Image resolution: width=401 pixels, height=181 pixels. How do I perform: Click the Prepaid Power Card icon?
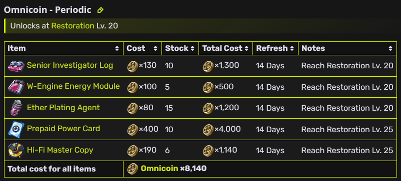pyautogui.click(x=16, y=129)
